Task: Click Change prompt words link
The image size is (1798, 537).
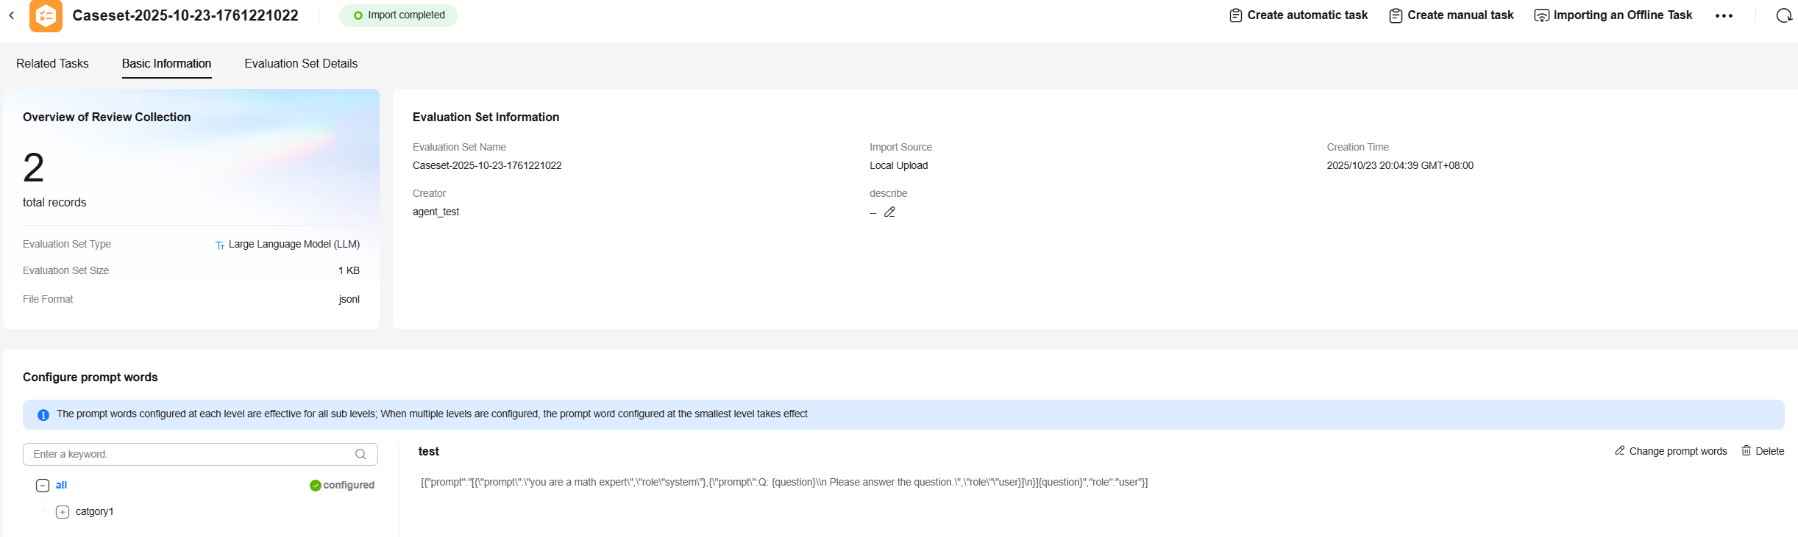Action: coord(1671,451)
